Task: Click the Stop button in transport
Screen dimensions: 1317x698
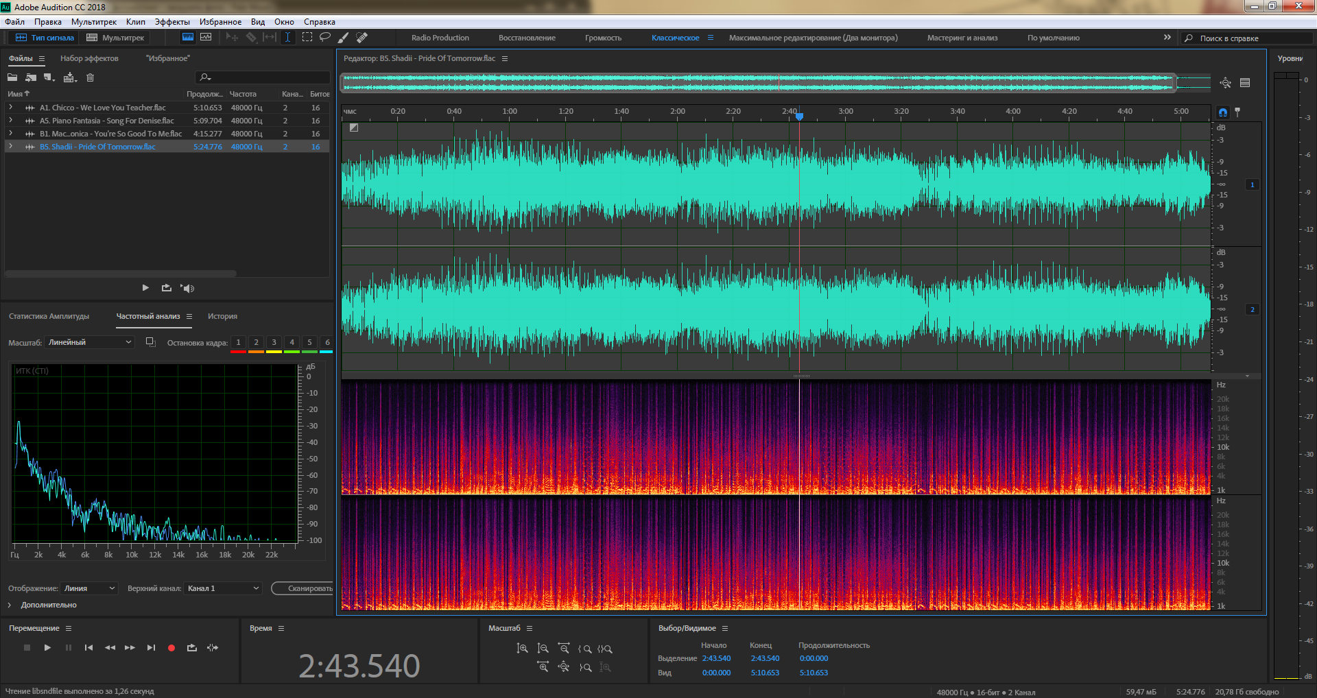Action: [27, 647]
